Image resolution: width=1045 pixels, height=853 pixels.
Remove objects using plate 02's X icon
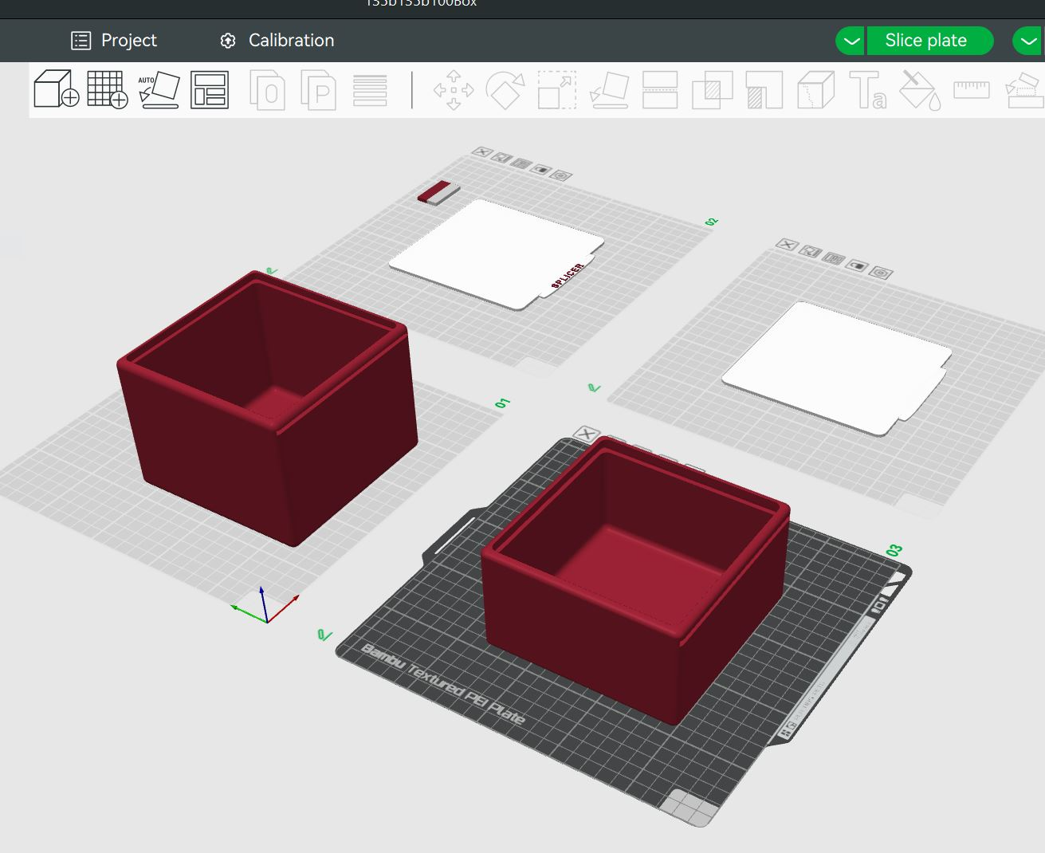[x=481, y=151]
